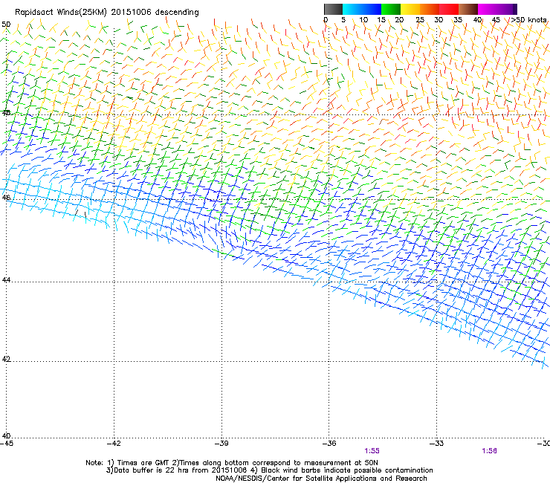This screenshot has width=550, height=483.
Task: Click the '>50 knots' legend label
Action: tap(528, 20)
